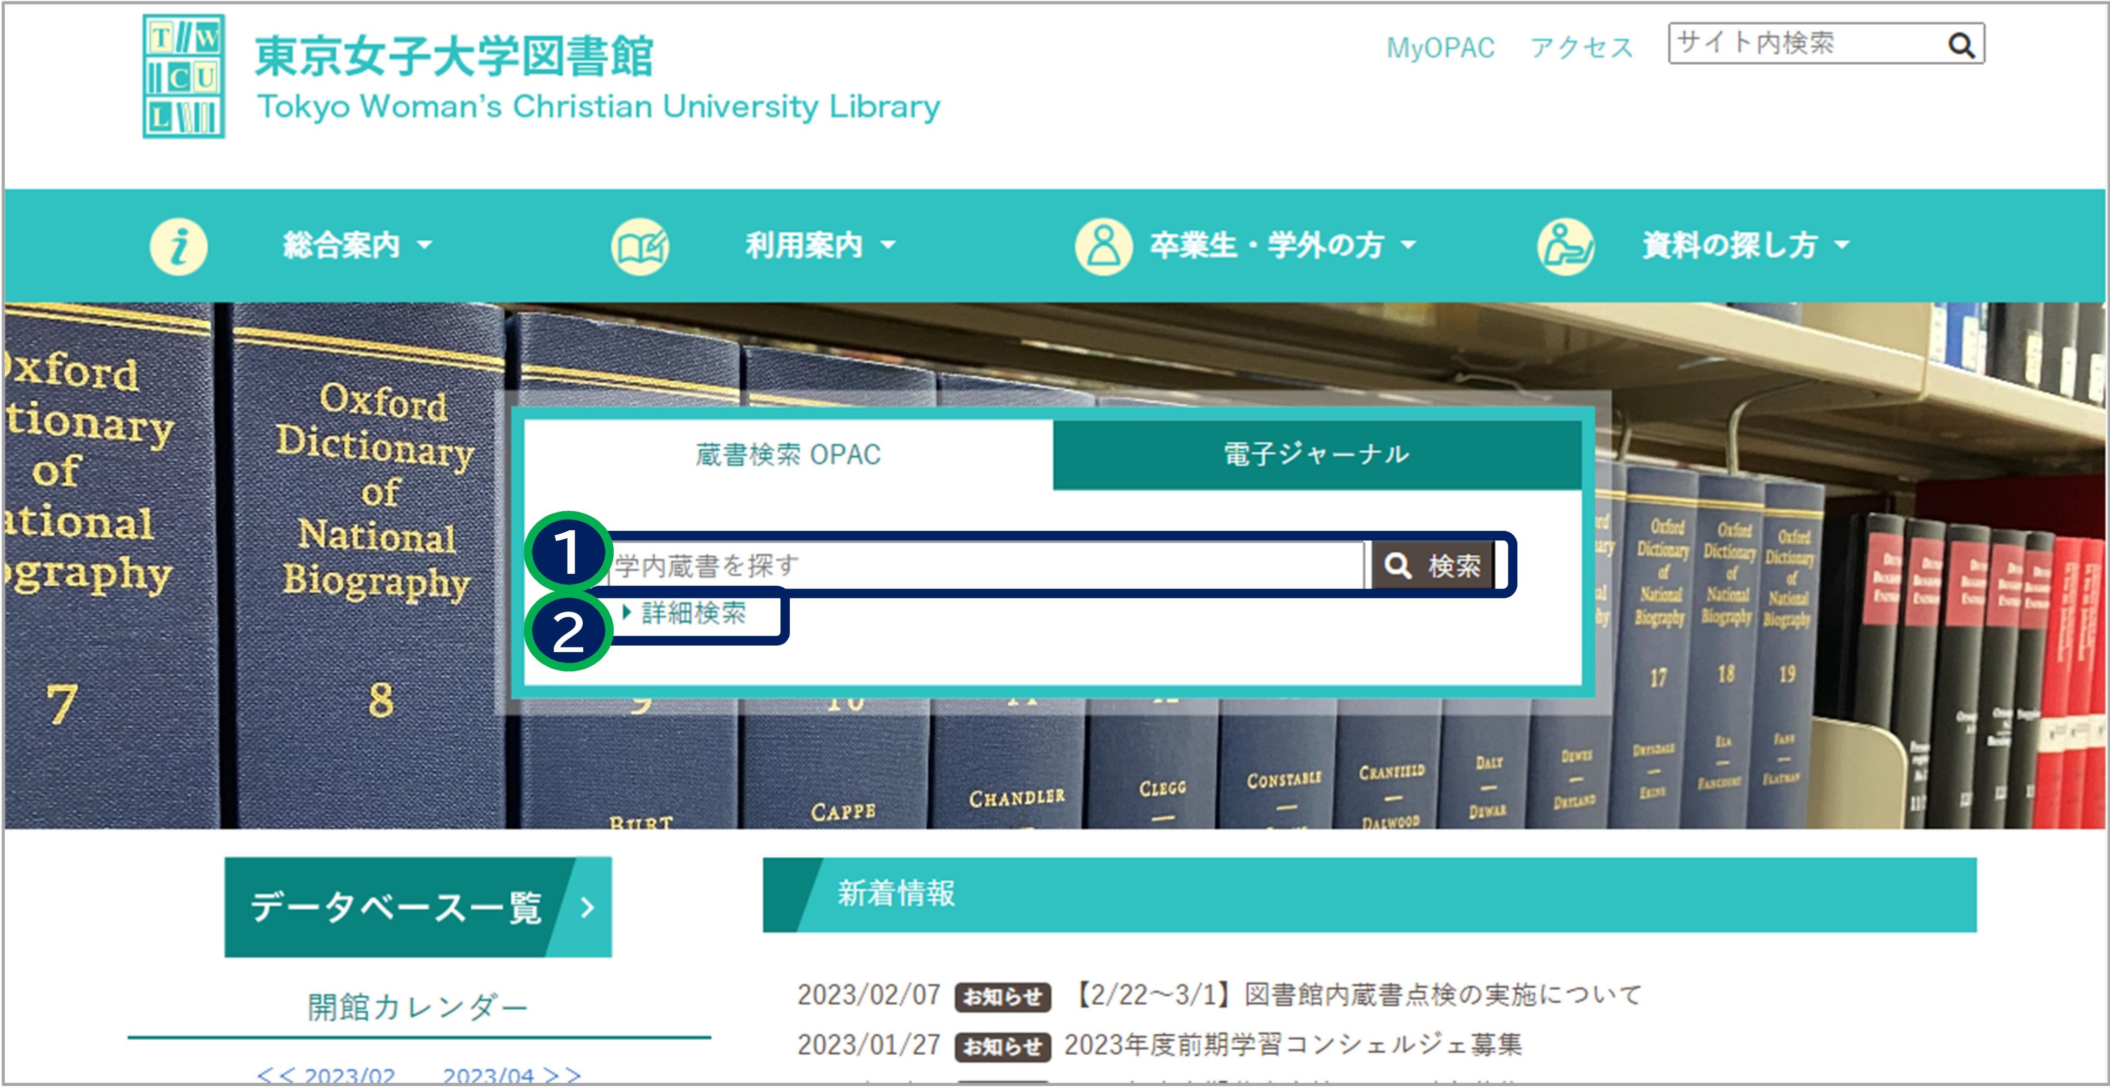Viewport: 2110px width, 1088px height.
Task: Open the アクセス link in header
Action: tap(1582, 48)
